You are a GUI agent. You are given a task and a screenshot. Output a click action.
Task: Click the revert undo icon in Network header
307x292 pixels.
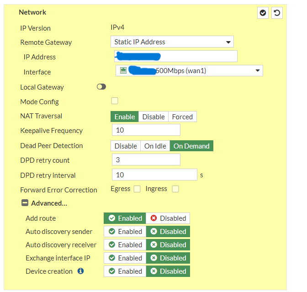click(277, 13)
